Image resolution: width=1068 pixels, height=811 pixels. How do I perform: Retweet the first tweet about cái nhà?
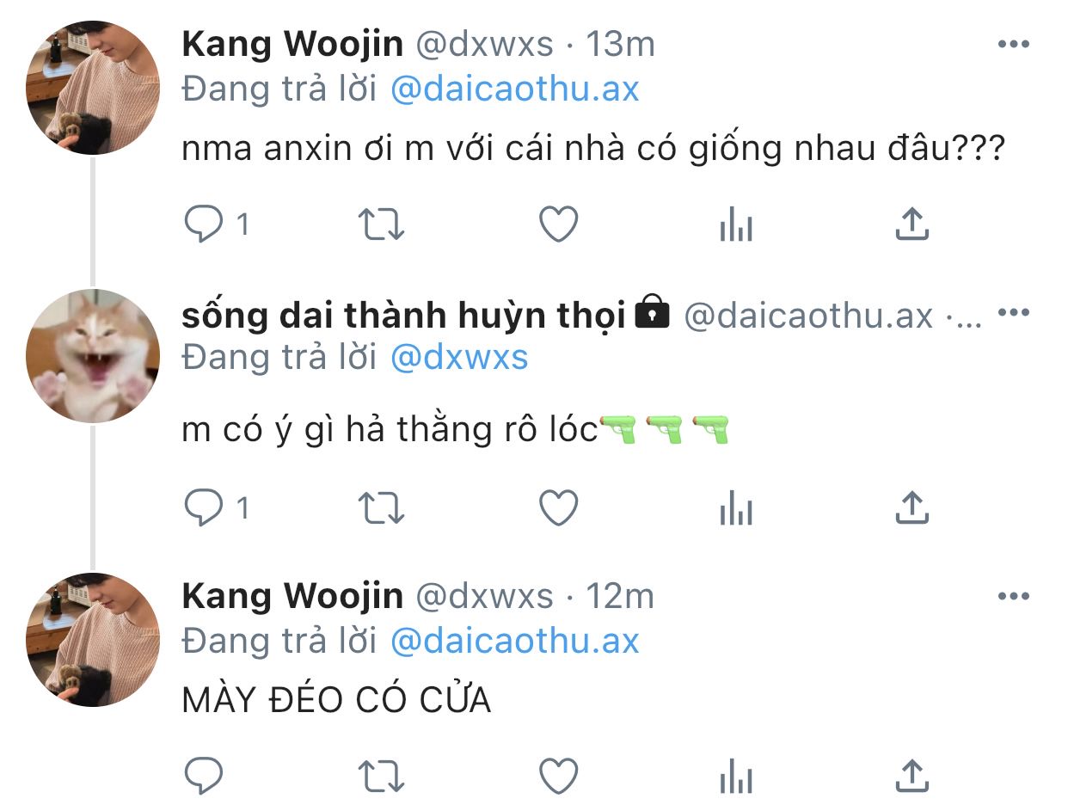coord(381,225)
